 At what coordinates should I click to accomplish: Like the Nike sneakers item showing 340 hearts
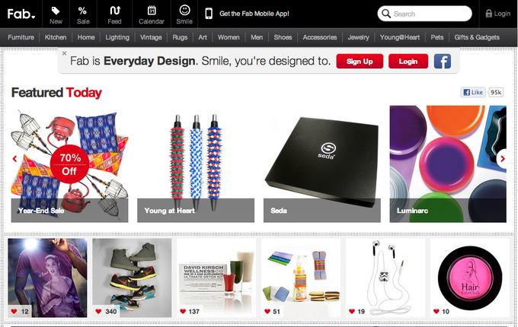pyautogui.click(x=98, y=311)
